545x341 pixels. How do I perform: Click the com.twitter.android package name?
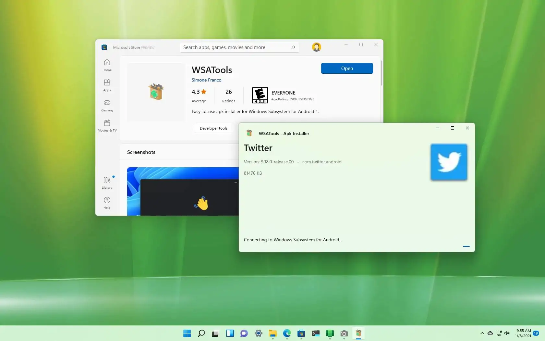(x=322, y=162)
